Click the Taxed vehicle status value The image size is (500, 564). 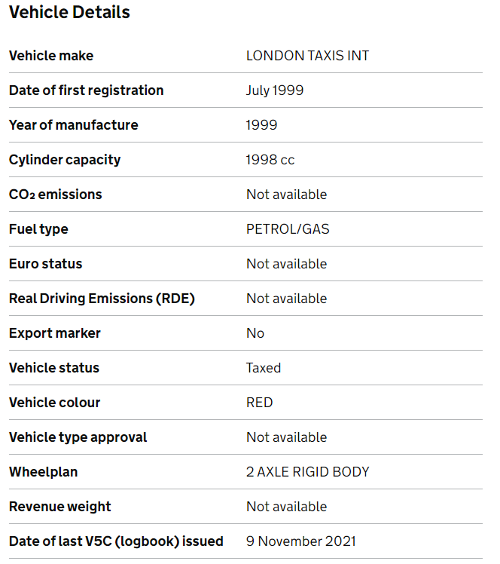coord(264,368)
